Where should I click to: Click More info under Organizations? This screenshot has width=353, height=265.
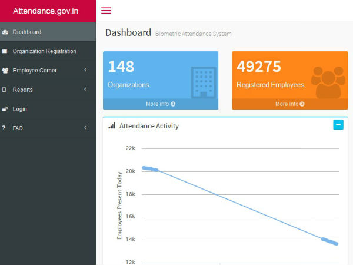(161, 104)
